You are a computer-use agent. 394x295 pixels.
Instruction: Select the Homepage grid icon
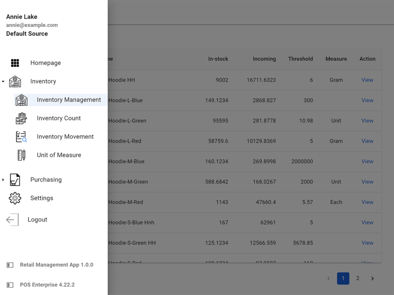click(15, 63)
